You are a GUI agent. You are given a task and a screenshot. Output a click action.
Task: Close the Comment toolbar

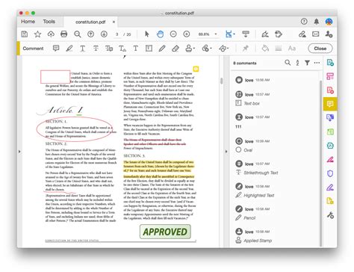[x=320, y=49]
